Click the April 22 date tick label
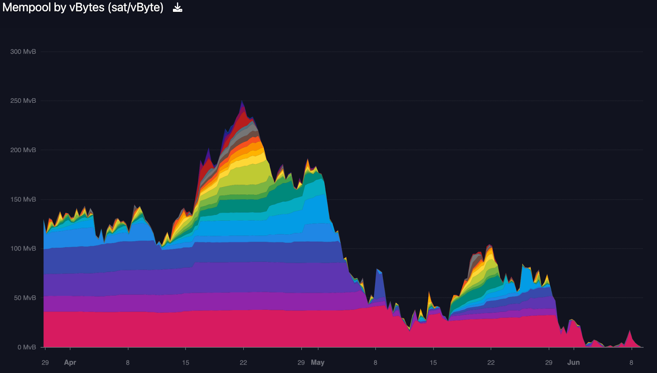657x373 pixels. click(244, 362)
